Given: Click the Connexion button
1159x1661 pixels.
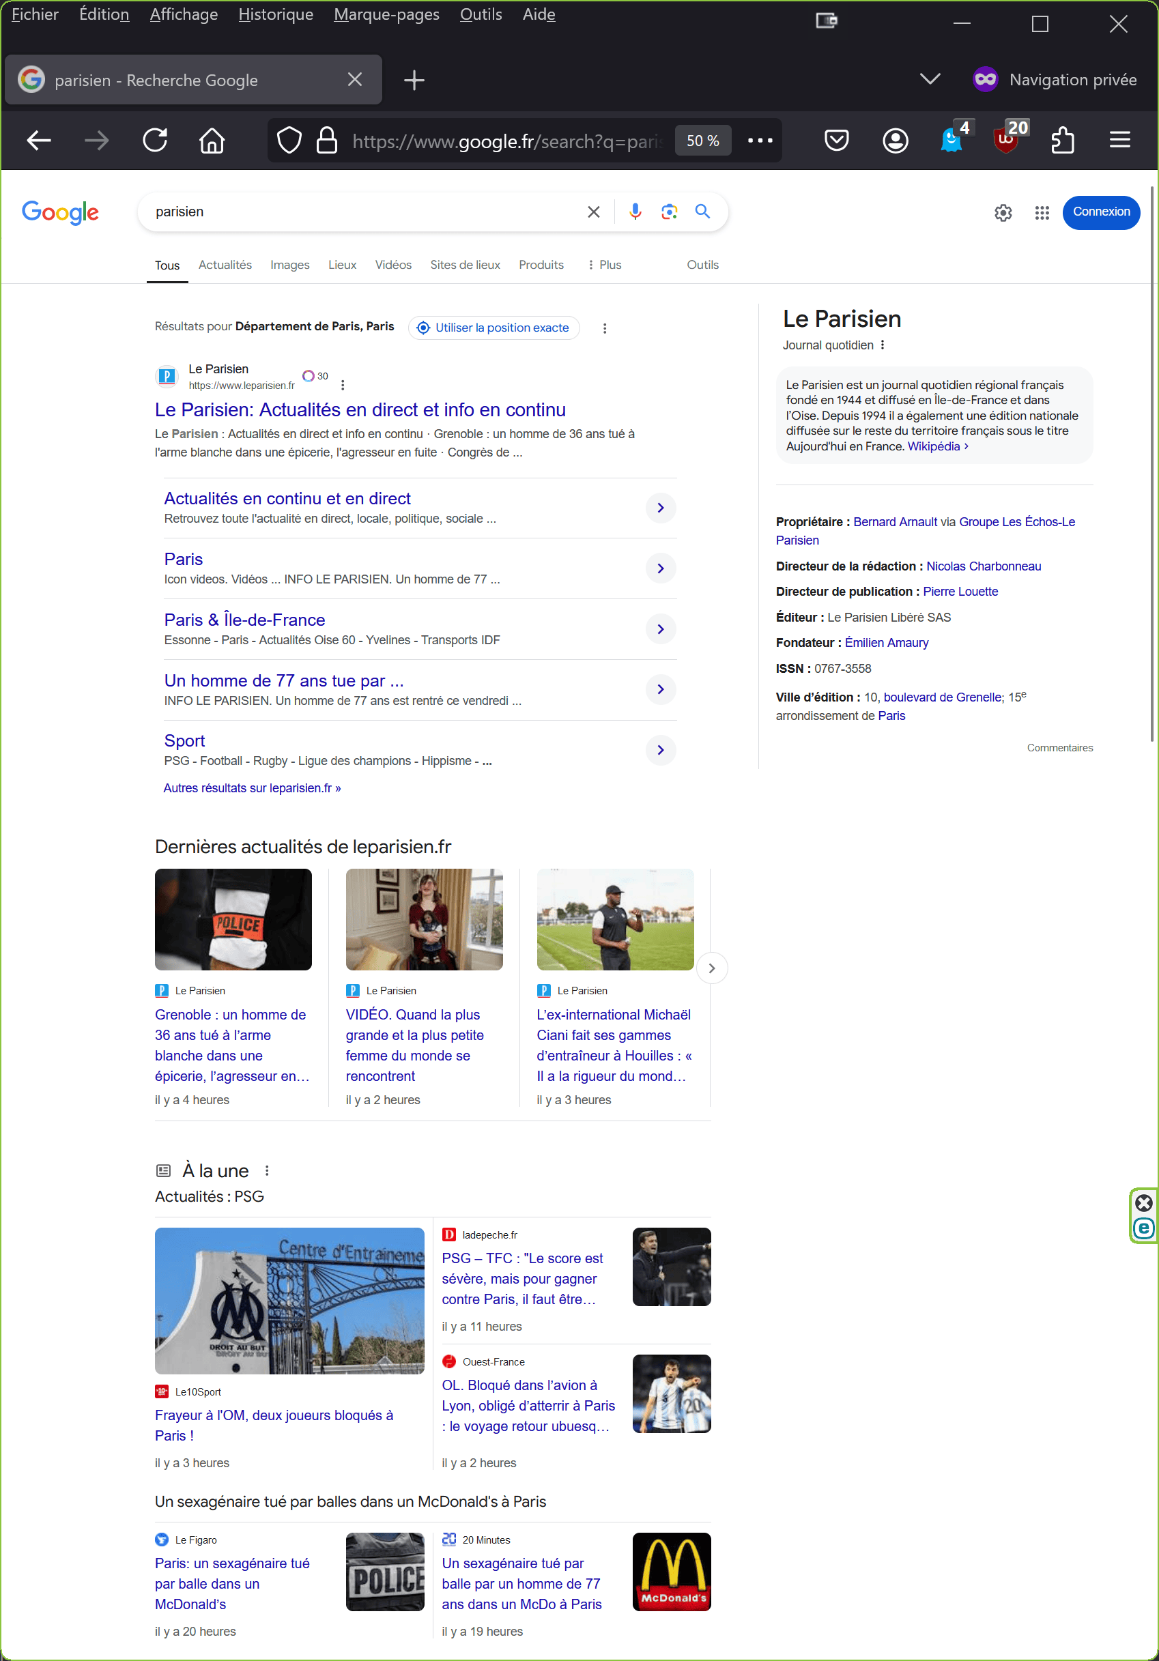Looking at the screenshot, I should (1101, 212).
